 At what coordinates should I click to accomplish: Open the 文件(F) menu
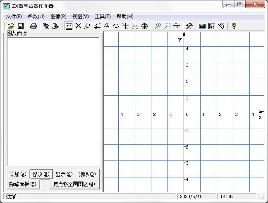pyautogui.click(x=14, y=17)
